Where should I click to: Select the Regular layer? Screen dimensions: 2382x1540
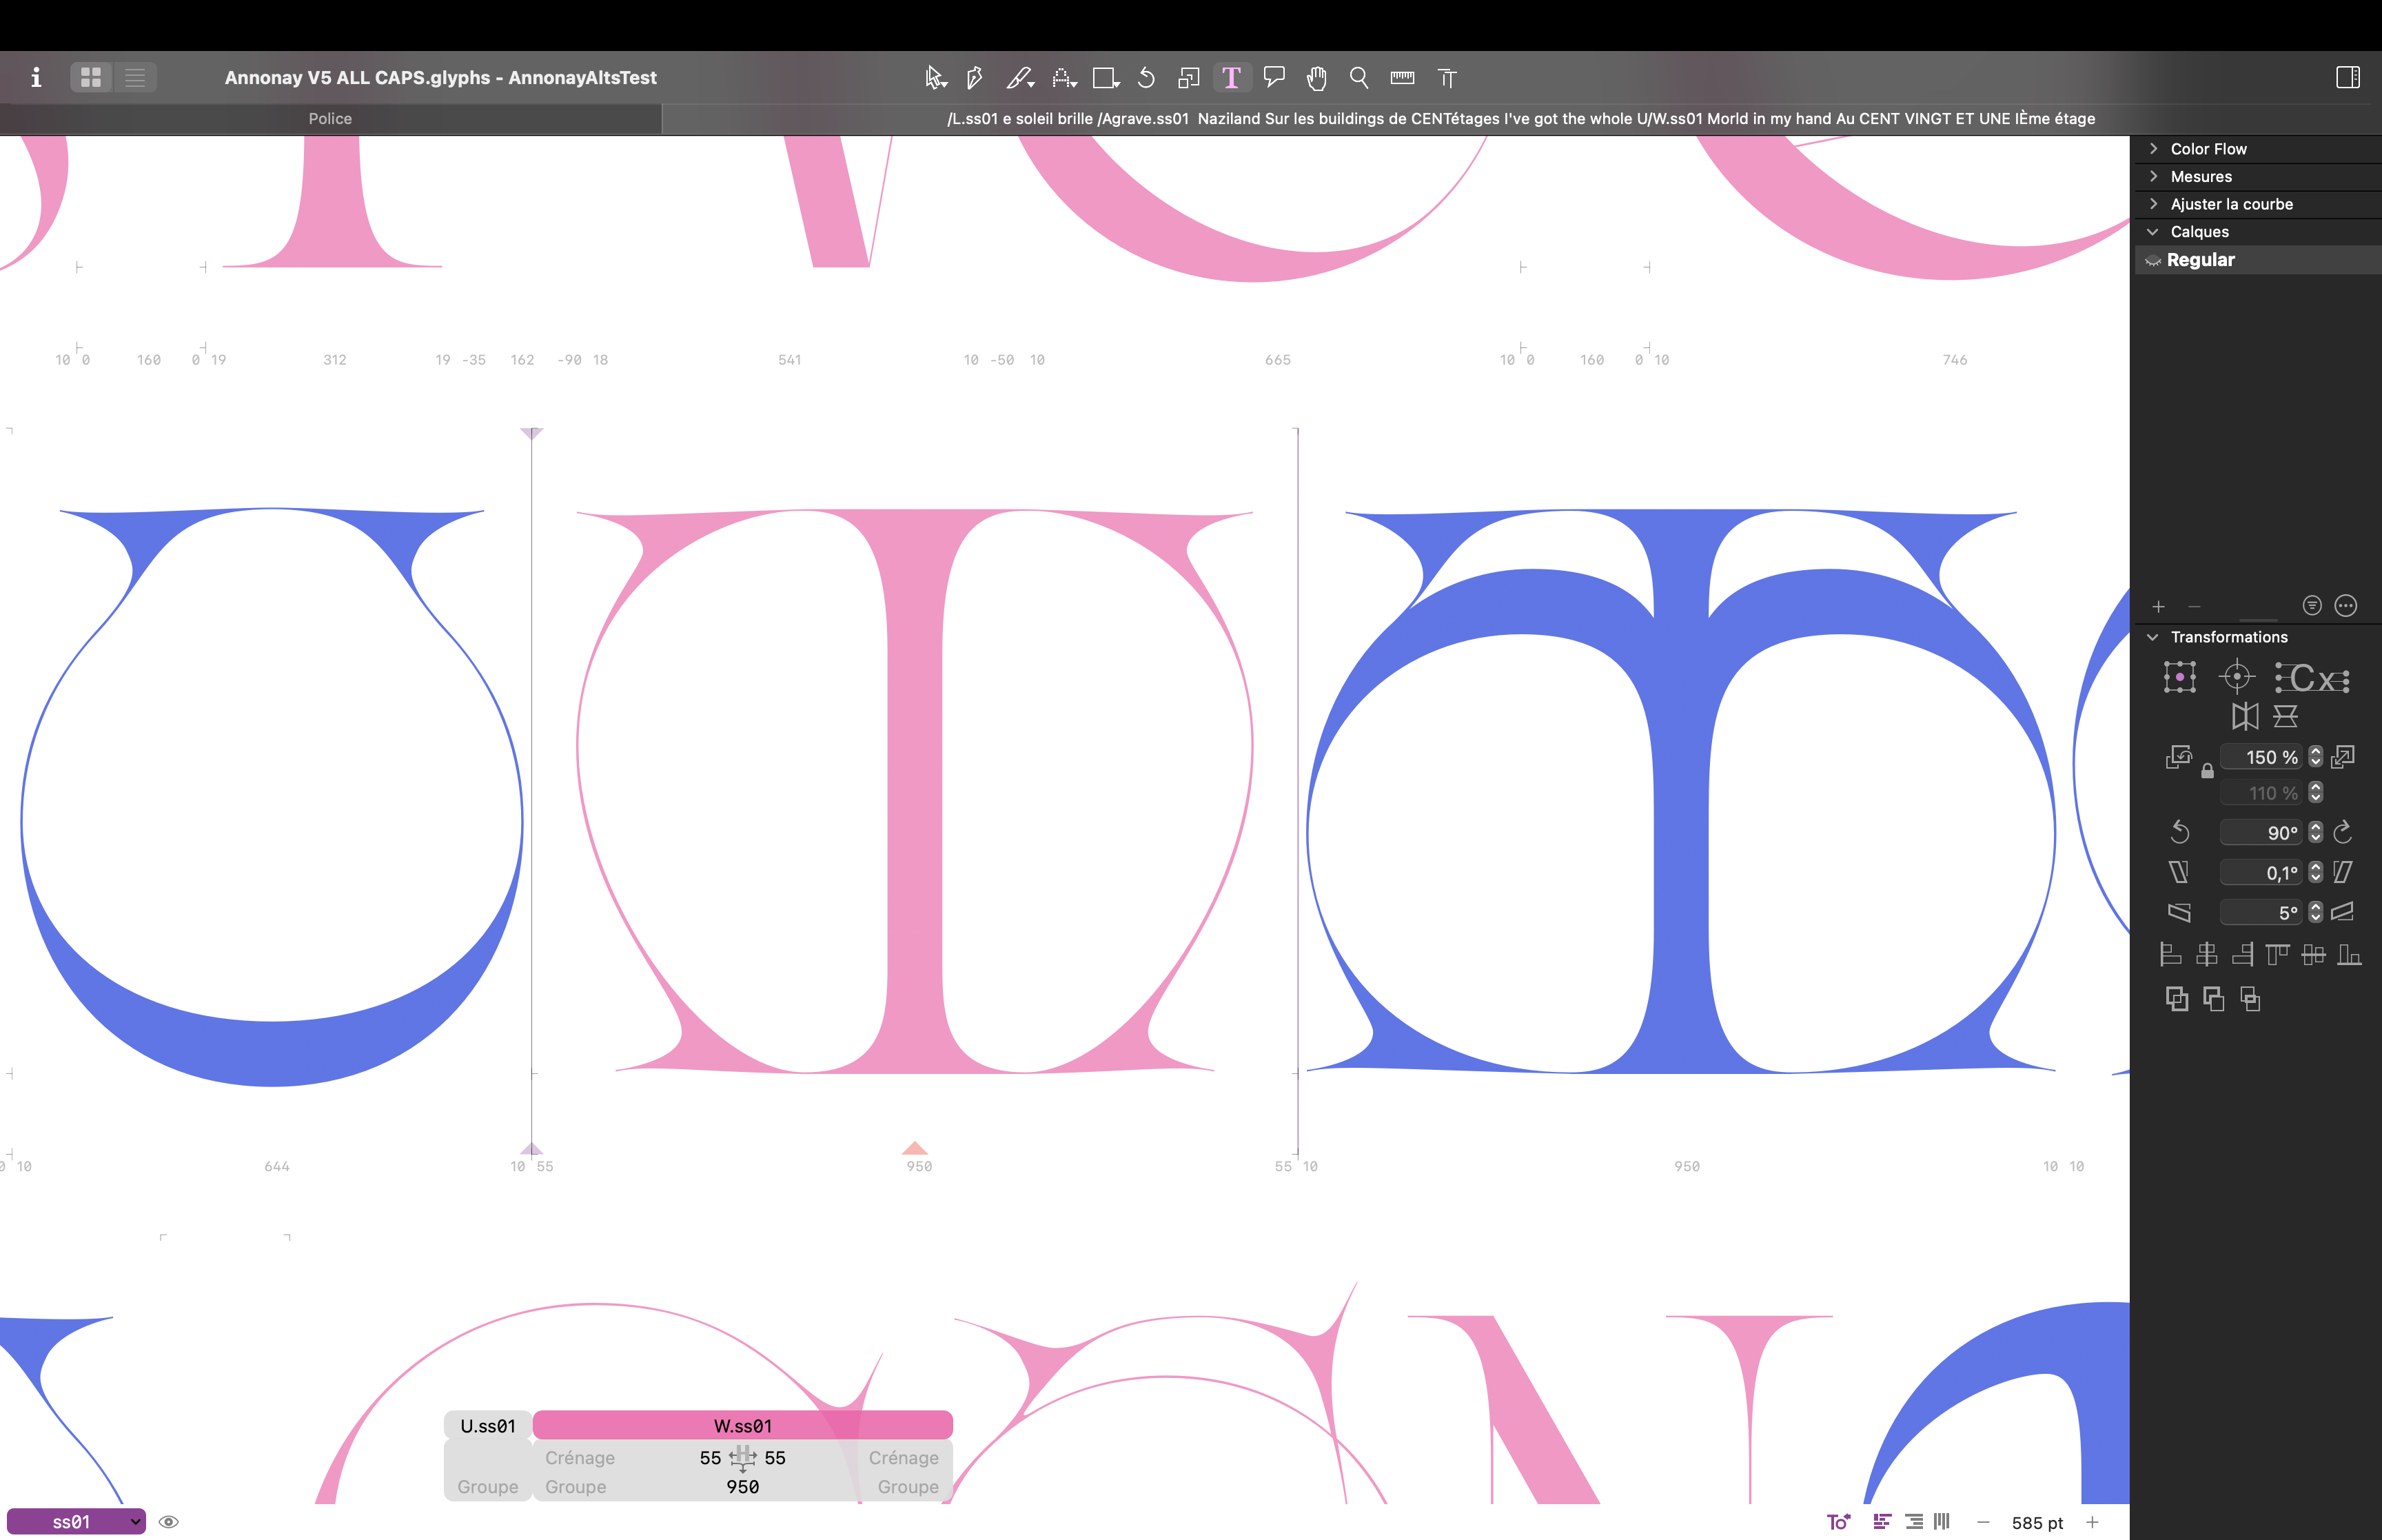(x=2200, y=260)
